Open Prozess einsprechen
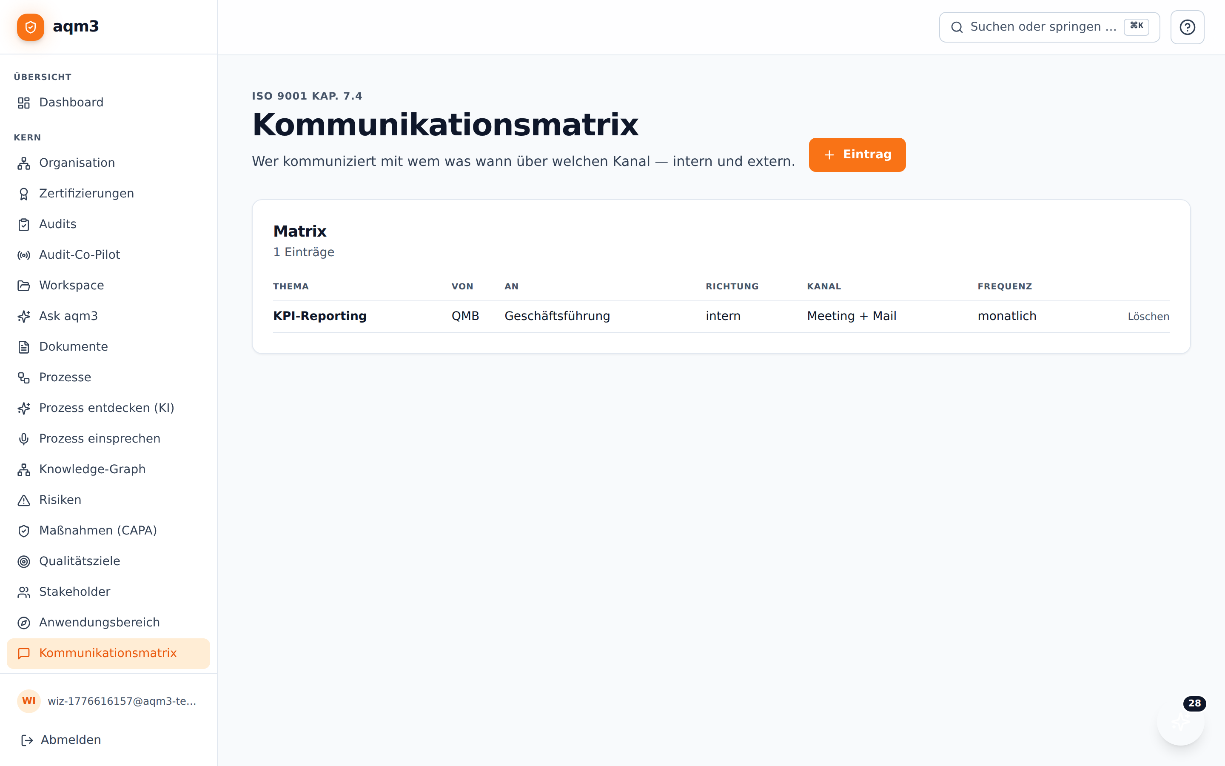 tap(108, 439)
